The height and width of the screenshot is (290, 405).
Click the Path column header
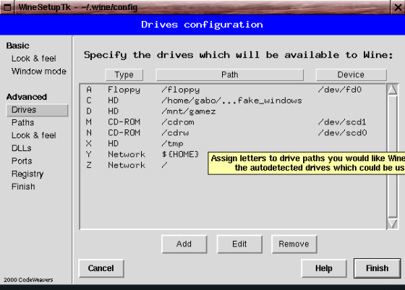click(230, 75)
